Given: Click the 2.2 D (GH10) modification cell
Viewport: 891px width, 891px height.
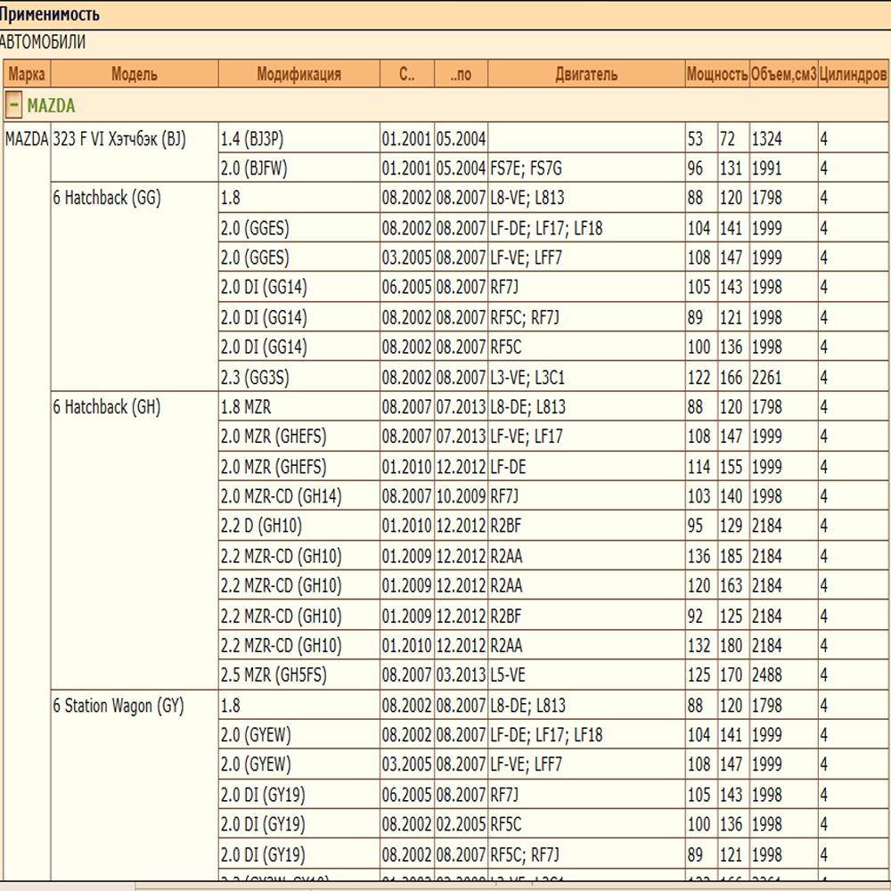Looking at the screenshot, I should click(x=298, y=526).
